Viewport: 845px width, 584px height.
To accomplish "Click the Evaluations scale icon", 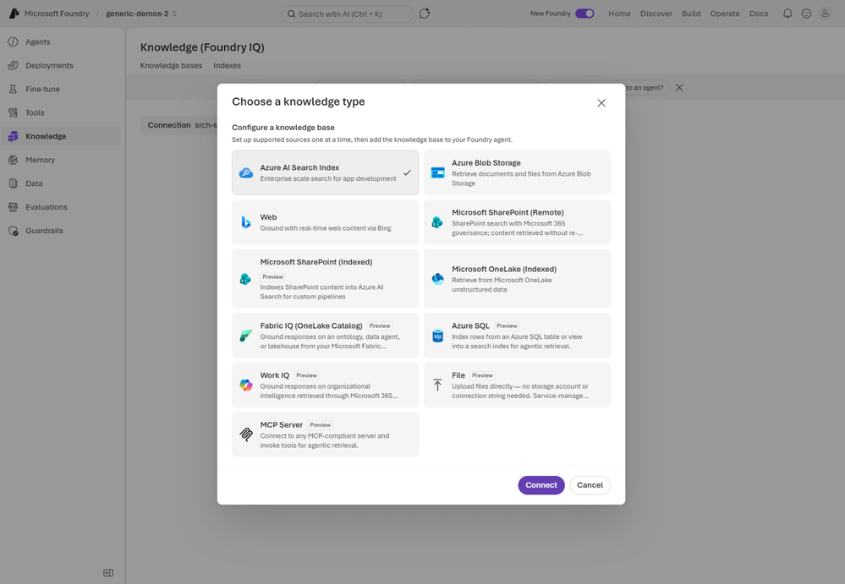I will pyautogui.click(x=13, y=207).
